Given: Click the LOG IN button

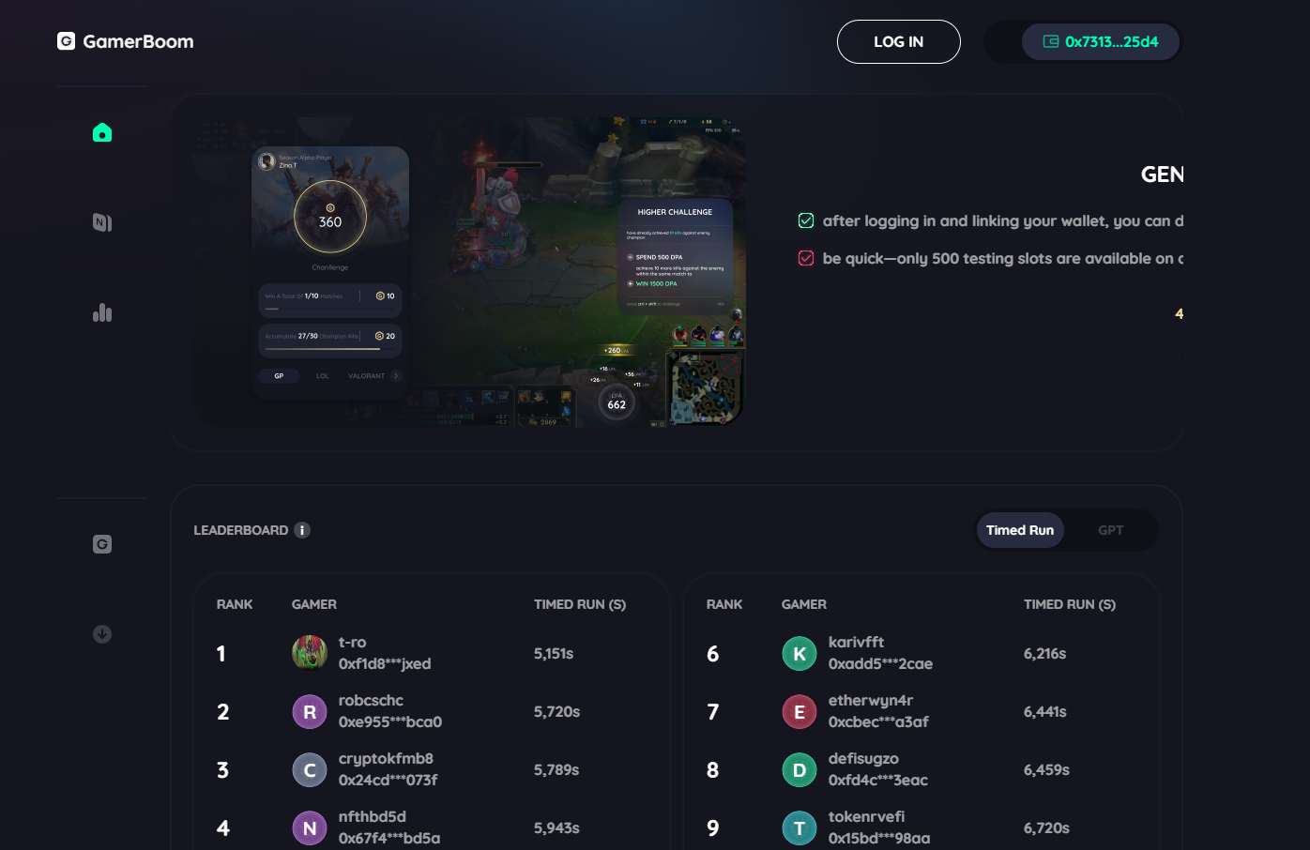Looking at the screenshot, I should [899, 41].
